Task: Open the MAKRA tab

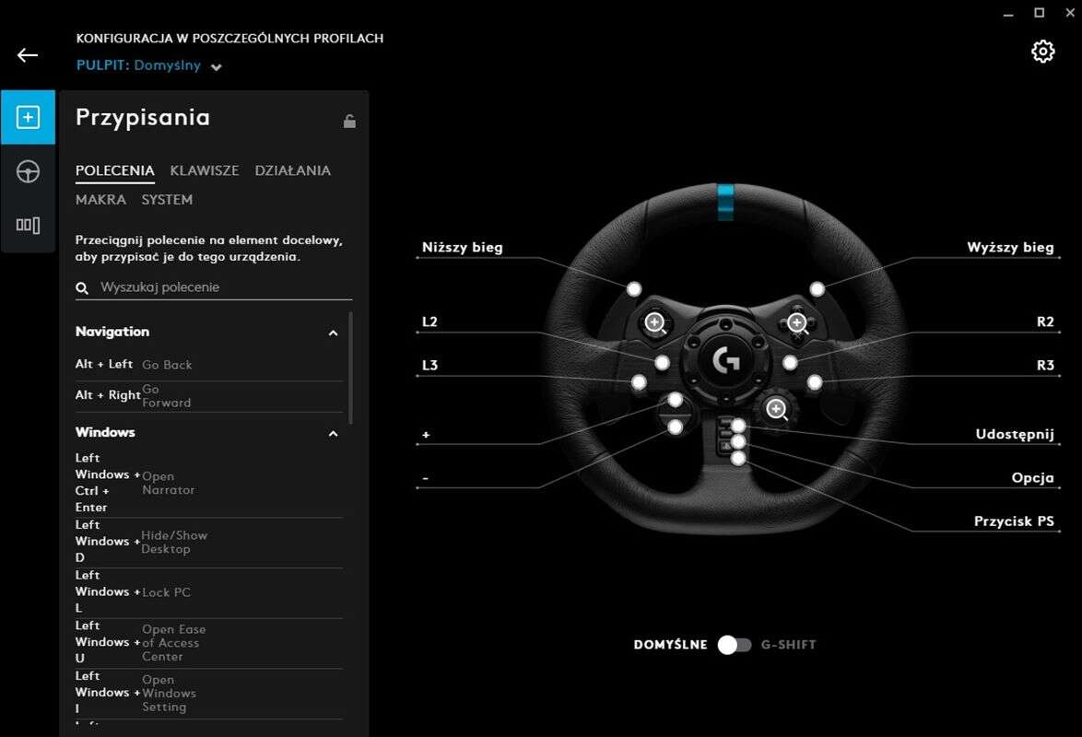Action: 100,200
